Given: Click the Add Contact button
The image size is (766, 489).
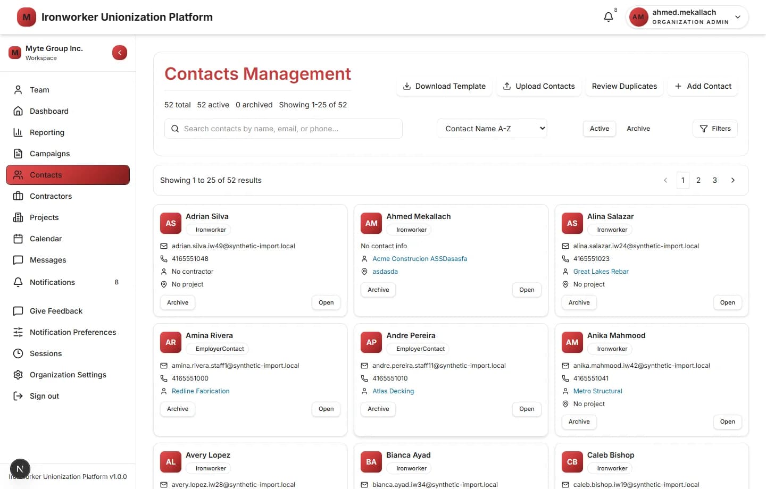Looking at the screenshot, I should click(703, 86).
